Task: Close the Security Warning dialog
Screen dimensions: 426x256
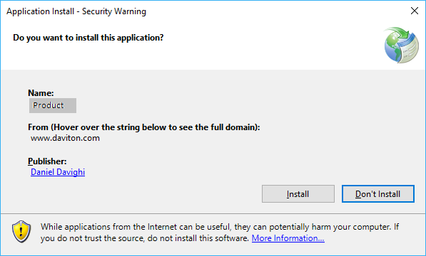Action: coord(415,11)
